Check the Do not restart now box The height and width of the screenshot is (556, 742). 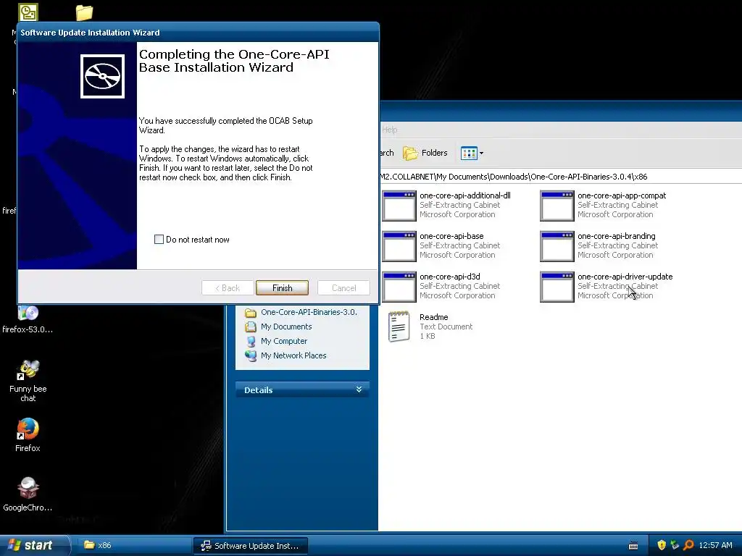tap(159, 239)
